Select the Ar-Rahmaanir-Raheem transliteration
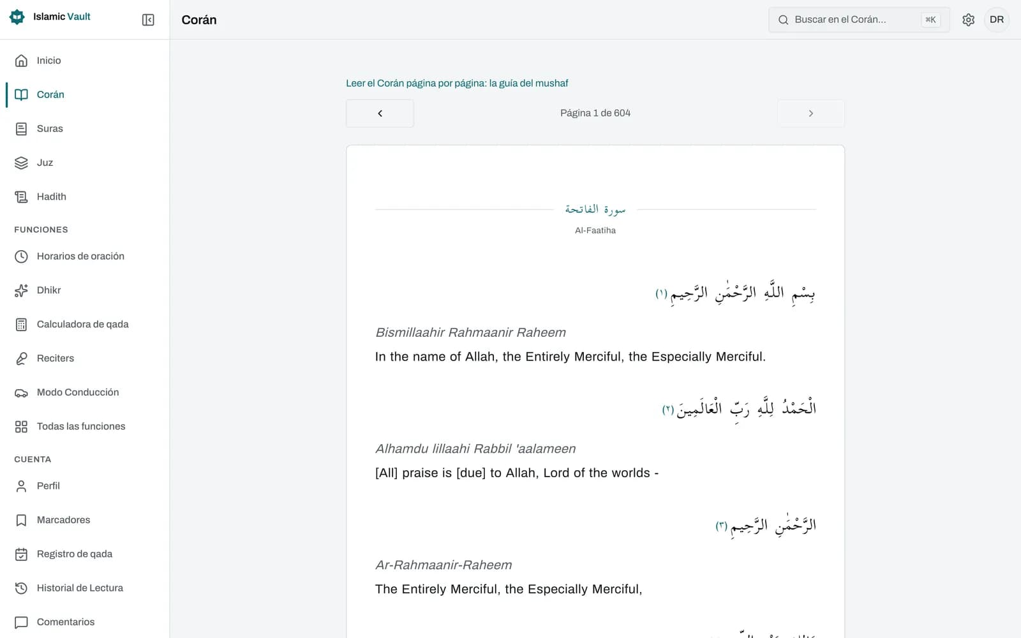1021x638 pixels. coord(443,565)
